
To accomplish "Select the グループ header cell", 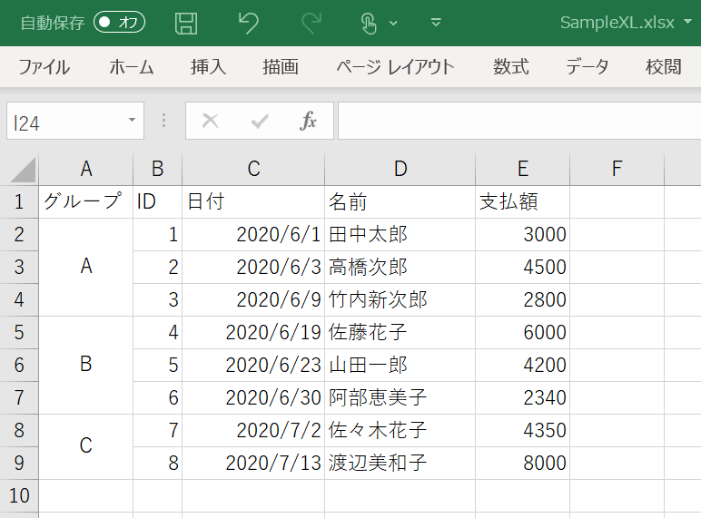I will click(x=86, y=201).
